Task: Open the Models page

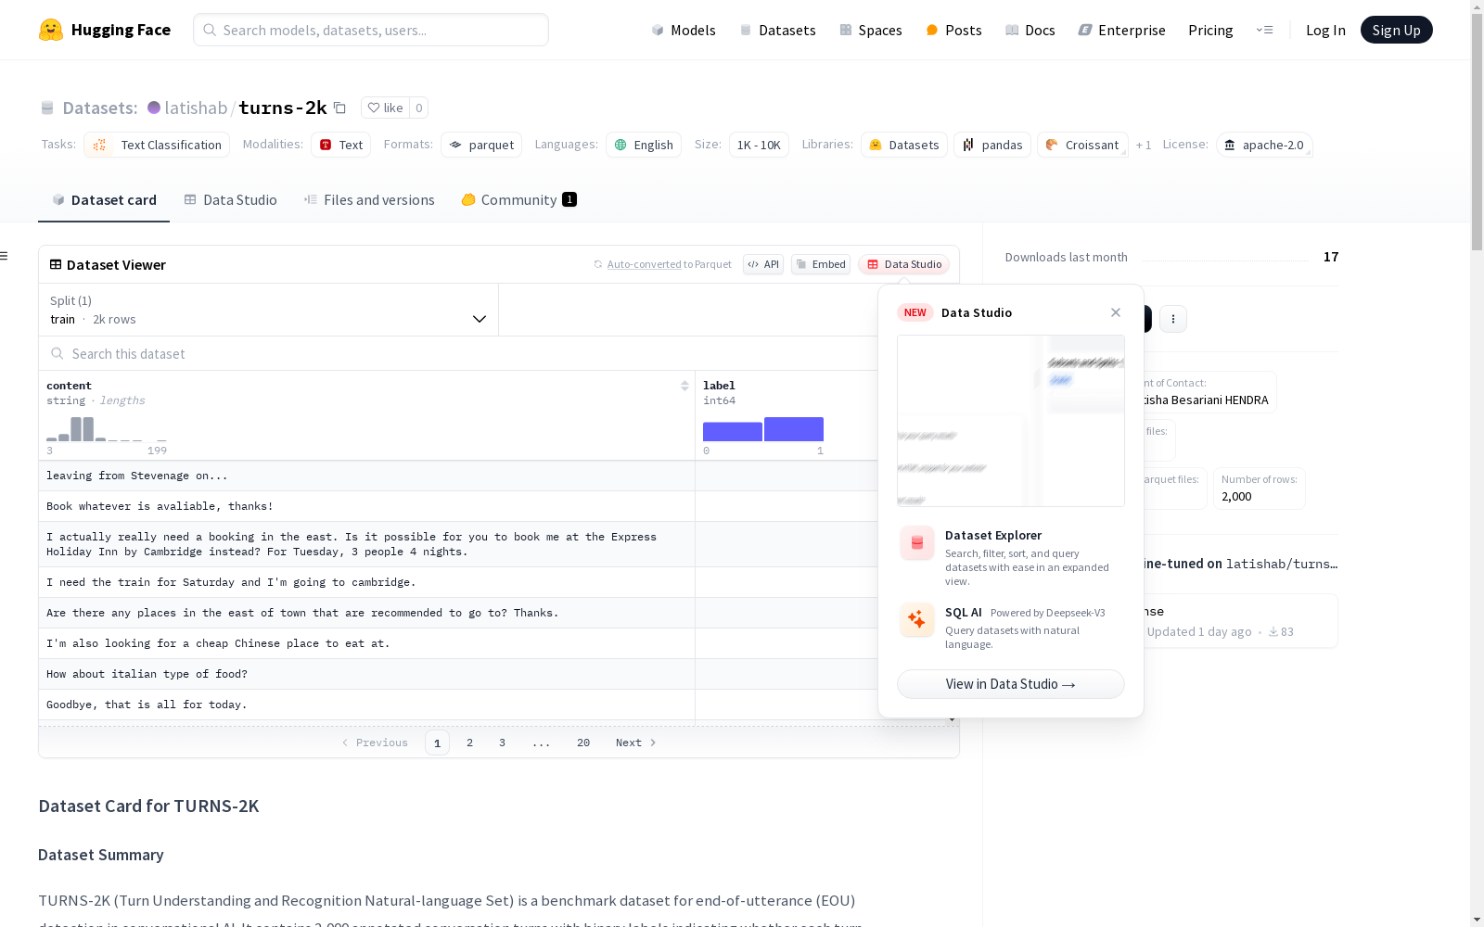Action: [x=684, y=30]
